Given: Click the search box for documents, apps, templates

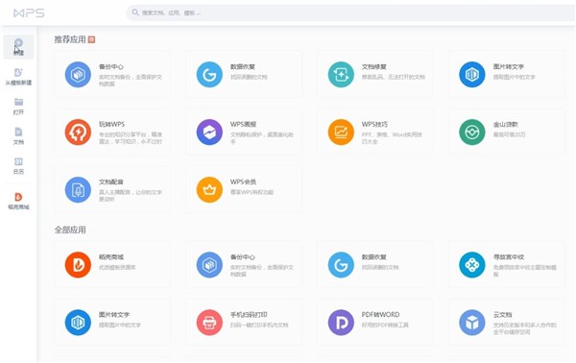Looking at the screenshot, I should (x=350, y=12).
